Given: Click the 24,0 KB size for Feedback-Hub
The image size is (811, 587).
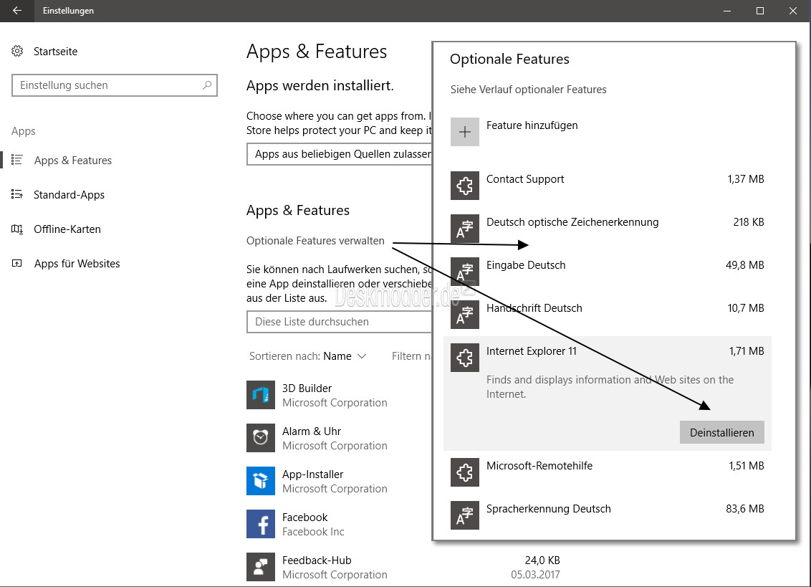Looking at the screenshot, I should pyautogui.click(x=542, y=560).
